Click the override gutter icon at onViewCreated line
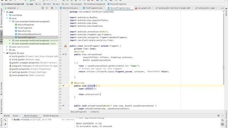Screen dimensions: 228x128 pyautogui.click(x=63, y=106)
